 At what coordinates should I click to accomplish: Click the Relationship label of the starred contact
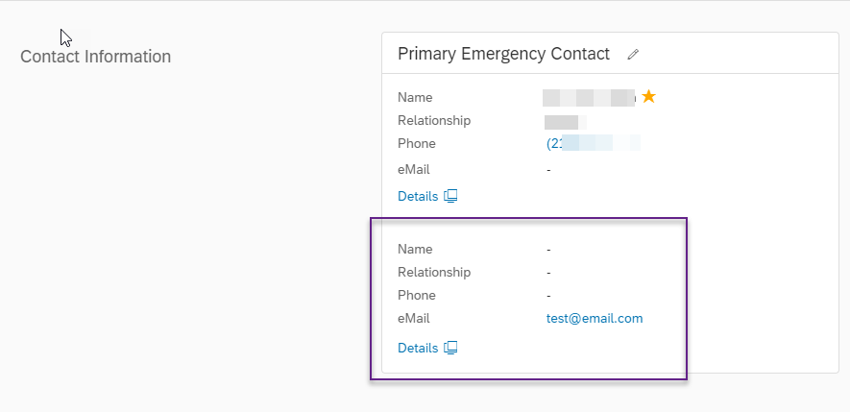tap(434, 120)
